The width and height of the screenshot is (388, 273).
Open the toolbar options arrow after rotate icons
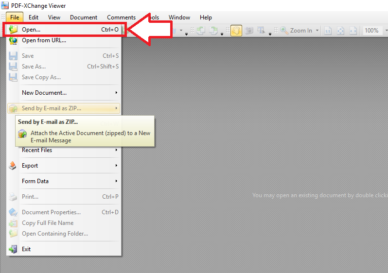click(222, 34)
